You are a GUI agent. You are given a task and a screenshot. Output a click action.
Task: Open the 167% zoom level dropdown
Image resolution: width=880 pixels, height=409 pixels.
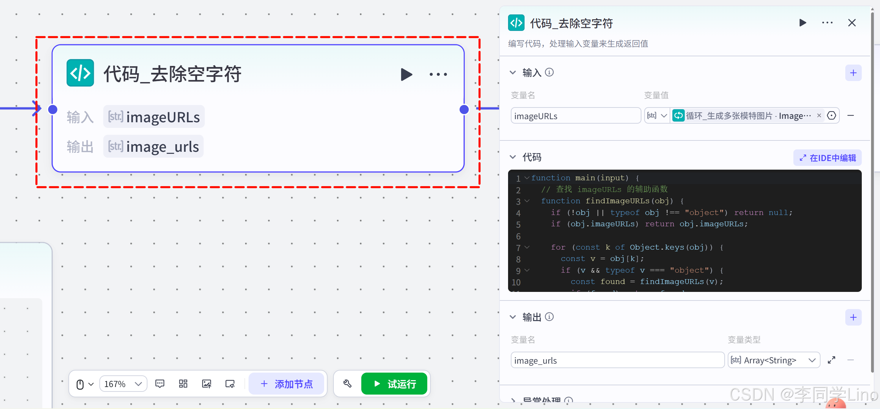pyautogui.click(x=123, y=384)
